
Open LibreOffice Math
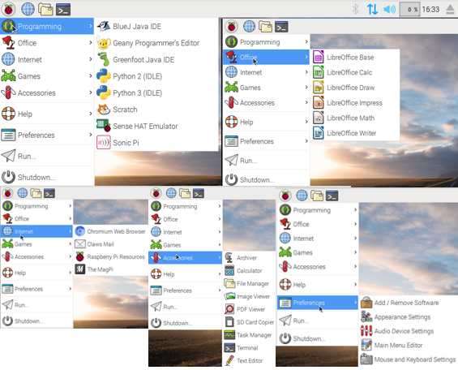pos(355,118)
